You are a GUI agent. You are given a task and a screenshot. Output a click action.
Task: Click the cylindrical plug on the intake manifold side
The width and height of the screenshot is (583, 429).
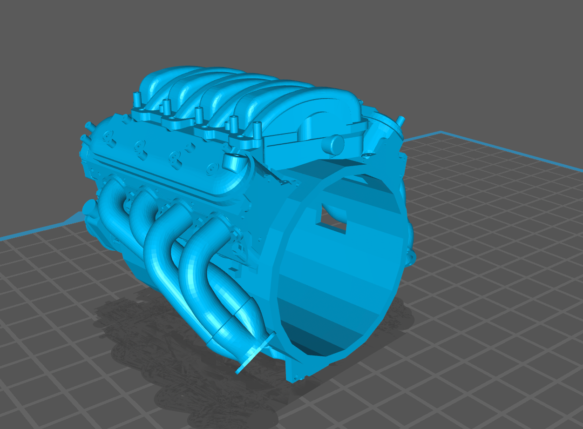333,145
